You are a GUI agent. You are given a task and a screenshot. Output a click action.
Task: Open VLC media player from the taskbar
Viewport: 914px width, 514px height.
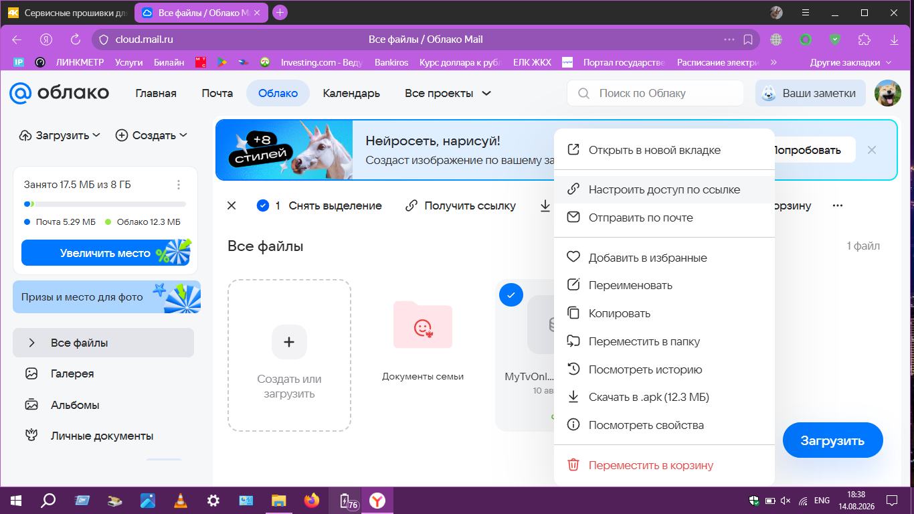pyautogui.click(x=180, y=500)
